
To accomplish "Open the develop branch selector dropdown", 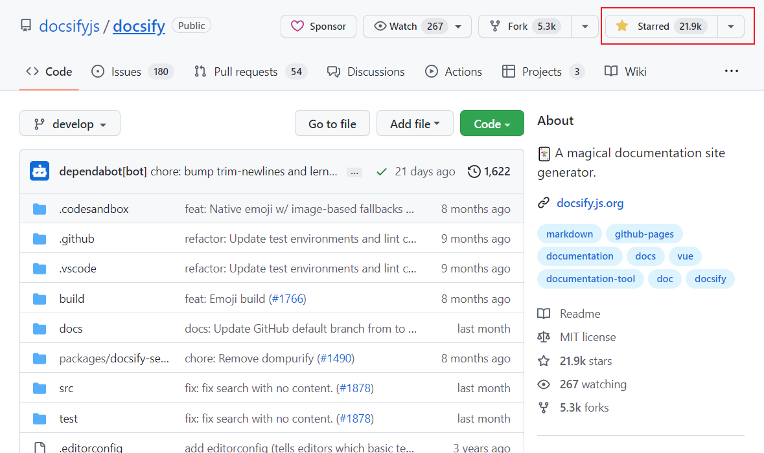I will click(x=70, y=124).
